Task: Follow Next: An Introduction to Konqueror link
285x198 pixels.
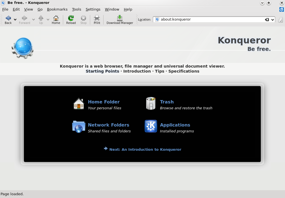Action: coord(145,150)
